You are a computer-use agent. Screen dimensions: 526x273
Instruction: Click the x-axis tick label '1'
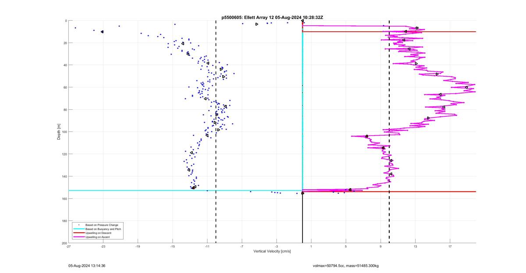[x=311, y=247]
